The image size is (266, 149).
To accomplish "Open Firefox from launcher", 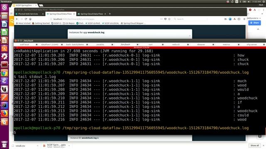I will click(x=5, y=113).
